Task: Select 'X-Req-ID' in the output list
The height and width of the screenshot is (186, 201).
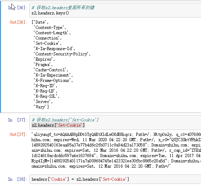Action: pos(44,86)
